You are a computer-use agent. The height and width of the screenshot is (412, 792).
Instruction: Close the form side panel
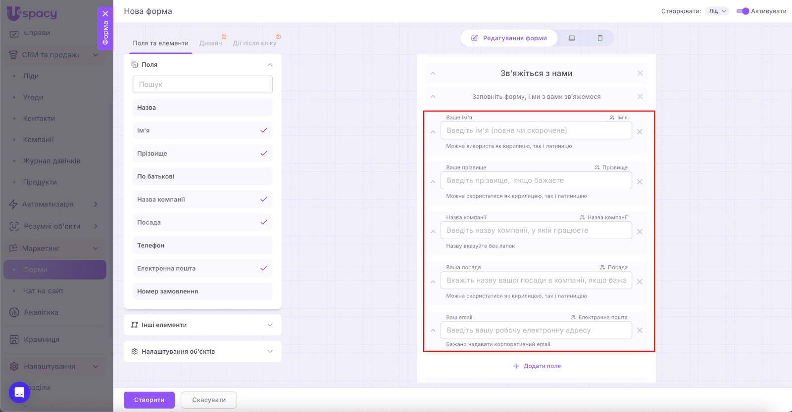(x=105, y=14)
